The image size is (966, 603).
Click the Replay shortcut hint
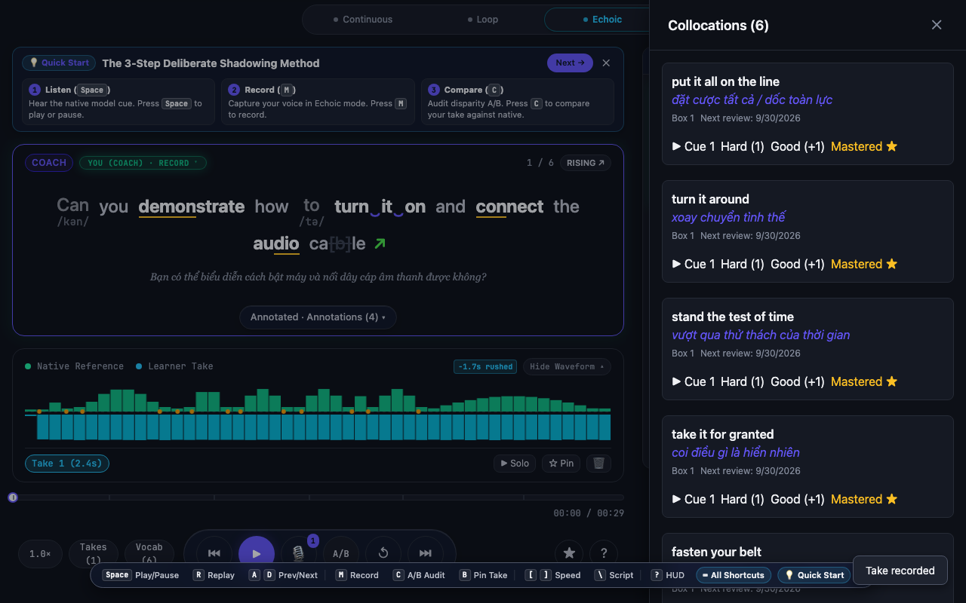pos(214,575)
